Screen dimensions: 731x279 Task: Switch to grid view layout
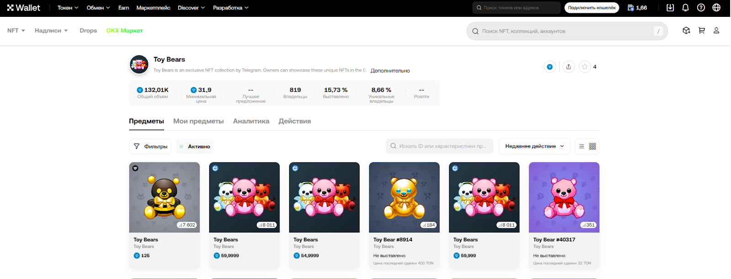click(593, 146)
